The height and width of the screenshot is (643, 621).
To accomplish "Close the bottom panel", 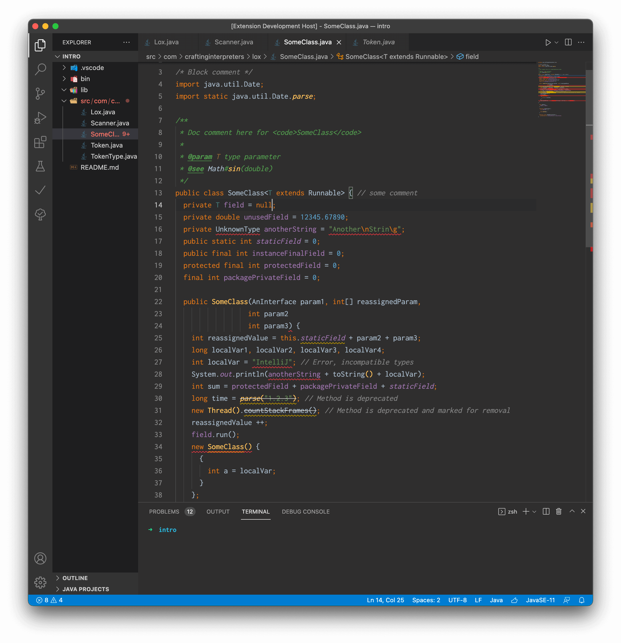I will pyautogui.click(x=583, y=511).
